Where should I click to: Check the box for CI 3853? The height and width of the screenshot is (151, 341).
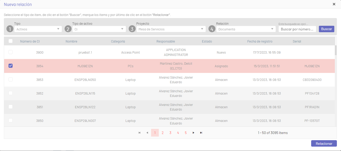point(11,79)
